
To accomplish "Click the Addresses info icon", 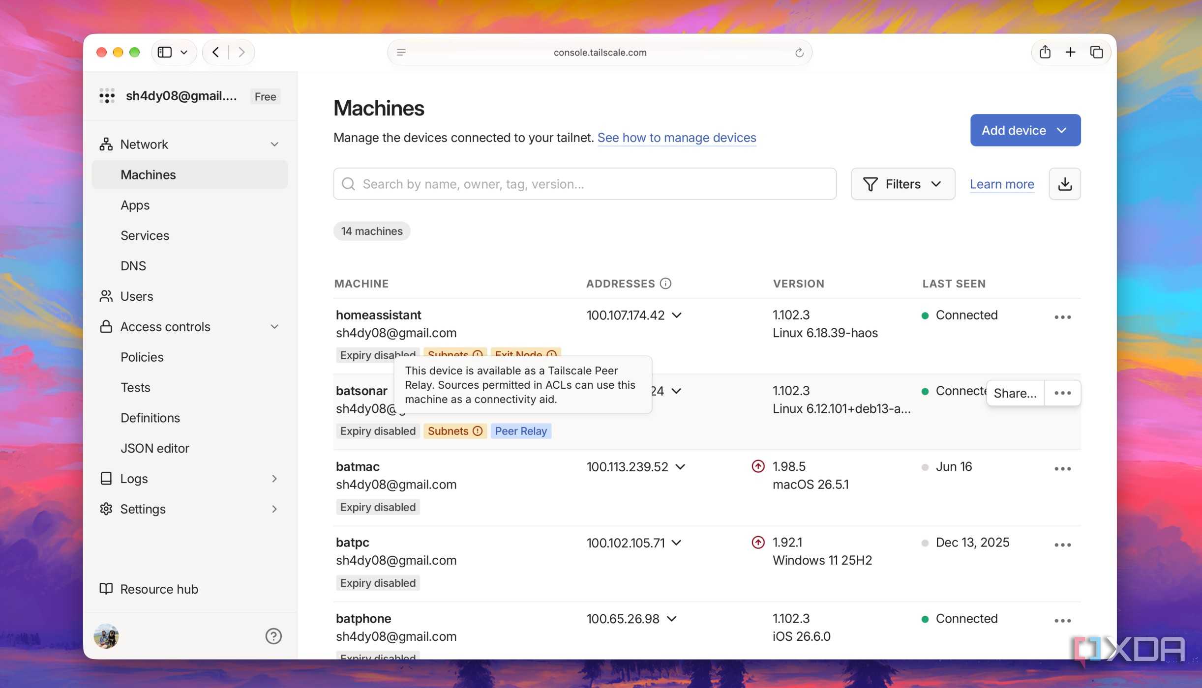I will click(665, 284).
